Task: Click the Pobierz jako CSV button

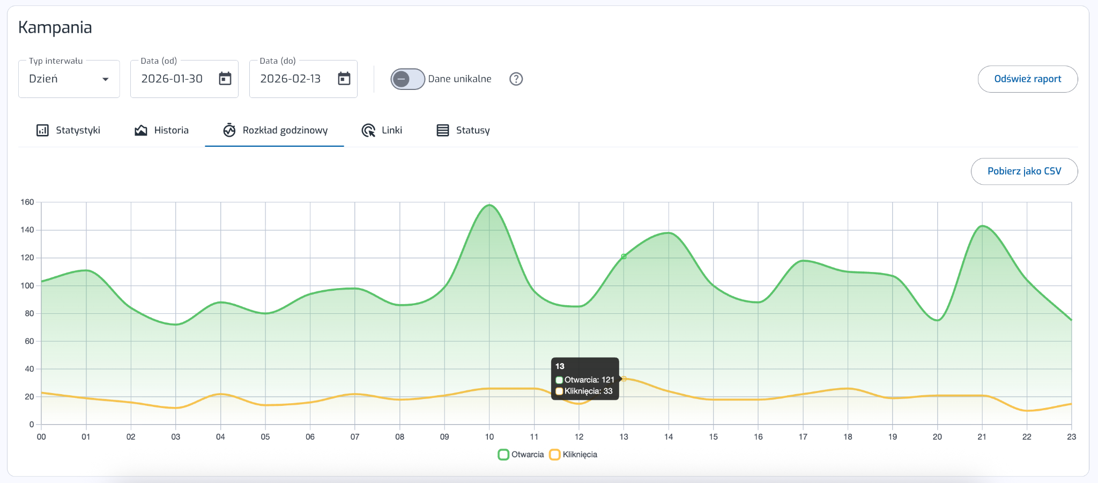Action: pos(1024,171)
